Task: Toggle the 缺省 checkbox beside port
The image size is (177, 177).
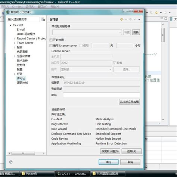Action: [115, 63]
